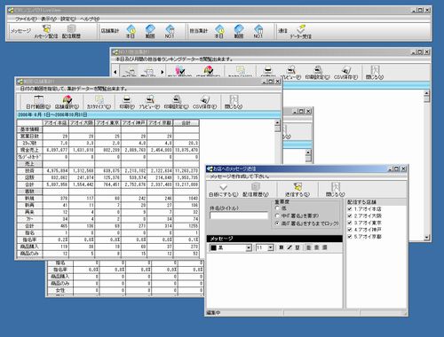Viewport: 444px width, 337px height.
Task: Click into the message body text area
Action: (x=274, y=280)
